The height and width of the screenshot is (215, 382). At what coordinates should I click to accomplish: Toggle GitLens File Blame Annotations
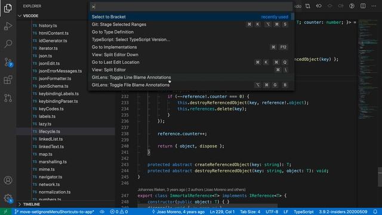point(191,85)
